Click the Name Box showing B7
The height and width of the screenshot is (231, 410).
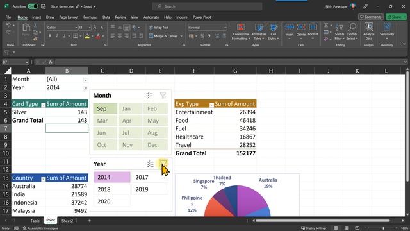pos(15,62)
